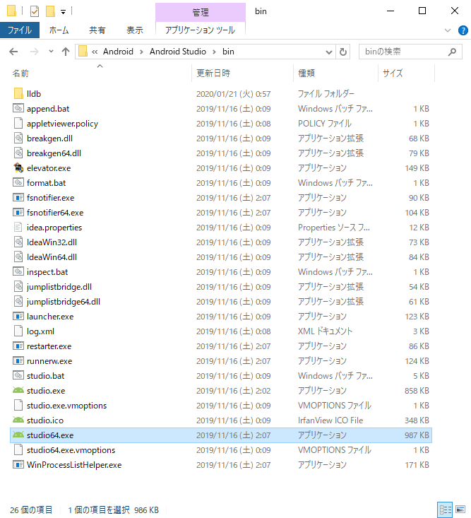Click the fsnotifier64.exe icon

coord(18,213)
